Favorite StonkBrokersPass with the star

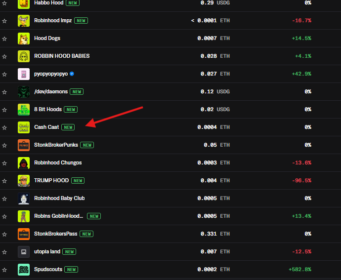(4, 235)
